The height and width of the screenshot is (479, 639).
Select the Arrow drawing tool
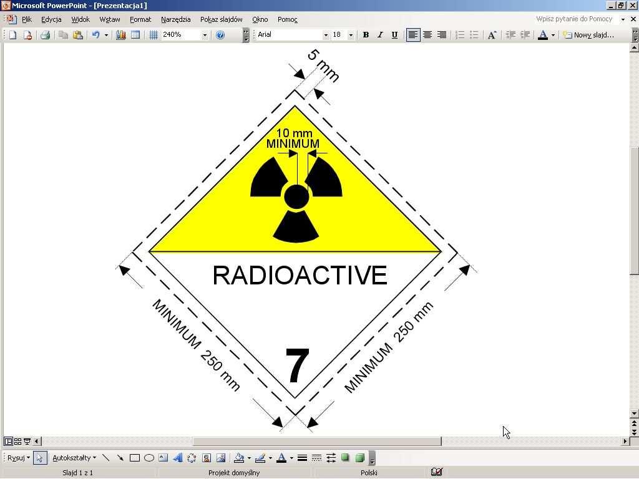point(120,458)
